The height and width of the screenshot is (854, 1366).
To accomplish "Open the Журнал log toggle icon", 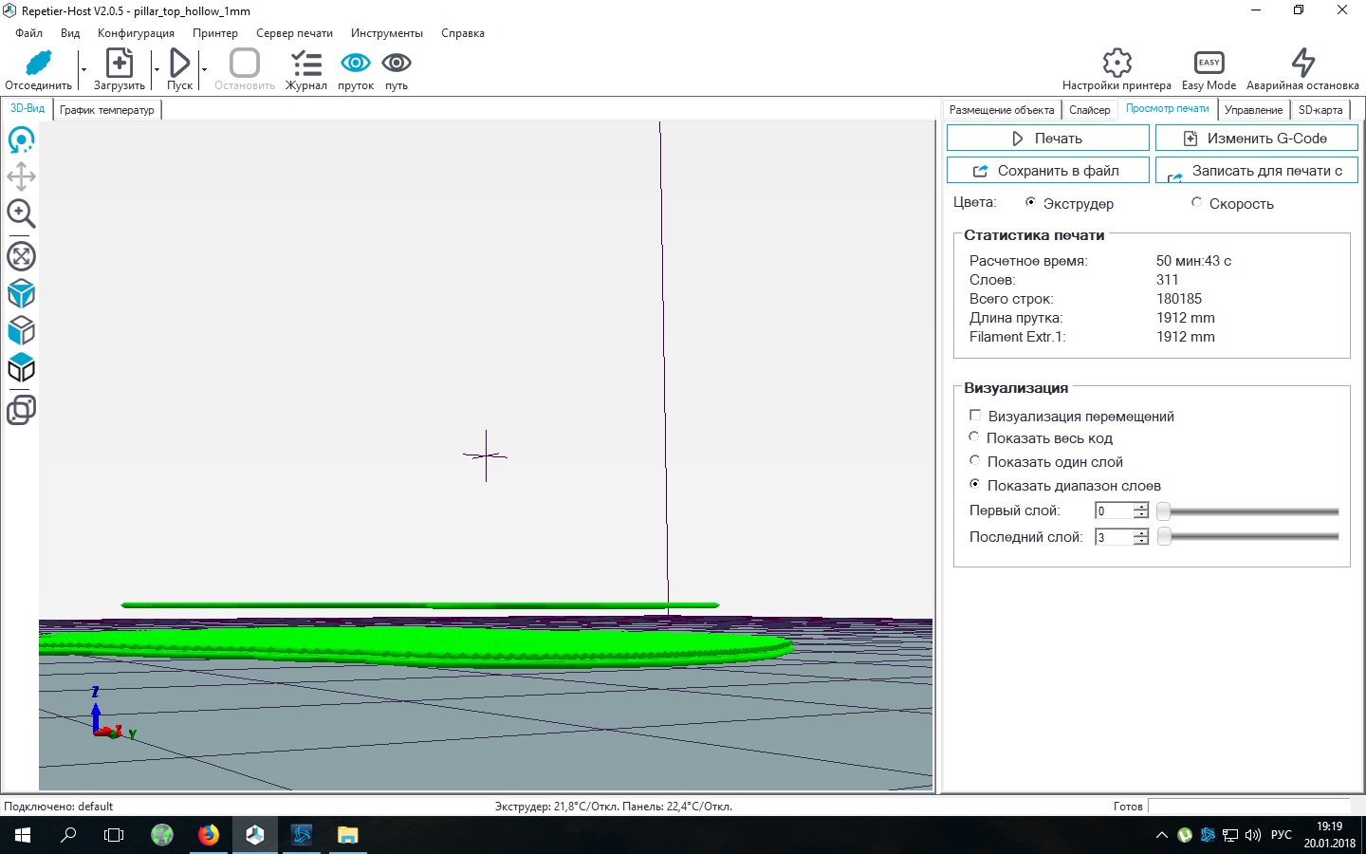I will click(x=305, y=64).
